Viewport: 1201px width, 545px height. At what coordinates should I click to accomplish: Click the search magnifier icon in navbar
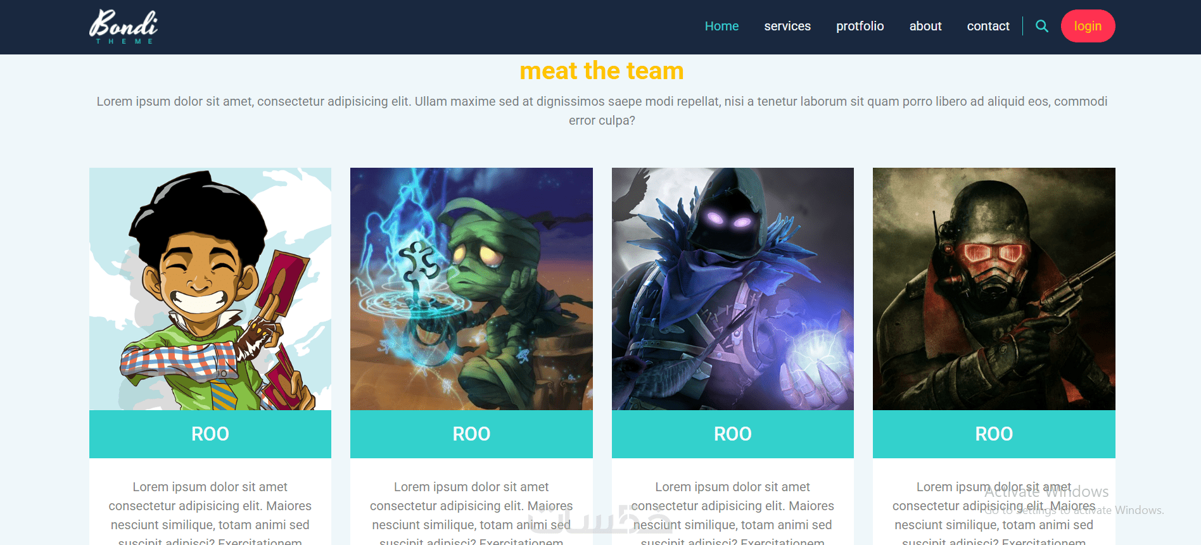[1041, 26]
